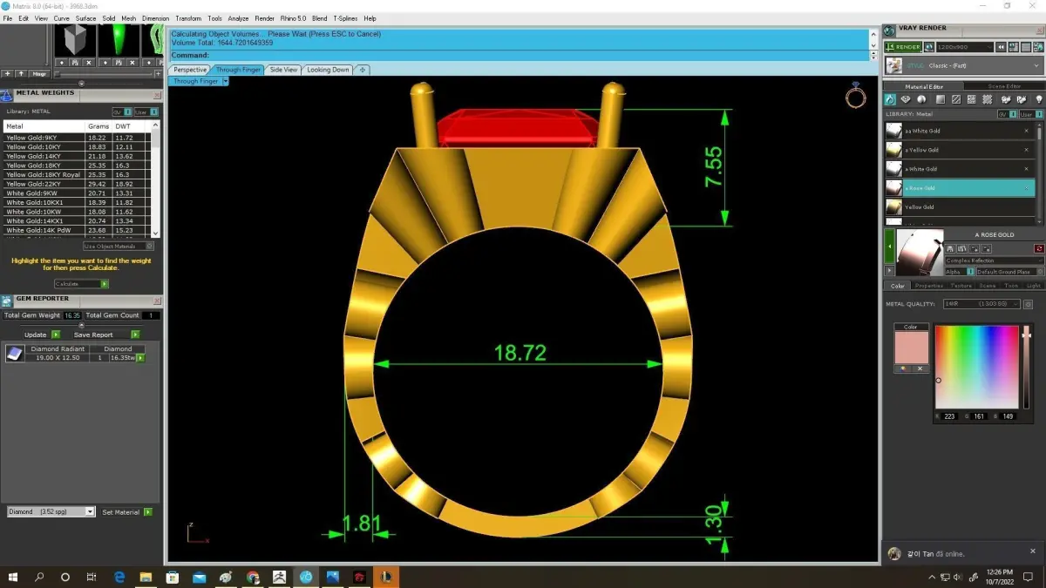
Task: Open Metal Quality 14KR dropdown
Action: [x=981, y=304]
